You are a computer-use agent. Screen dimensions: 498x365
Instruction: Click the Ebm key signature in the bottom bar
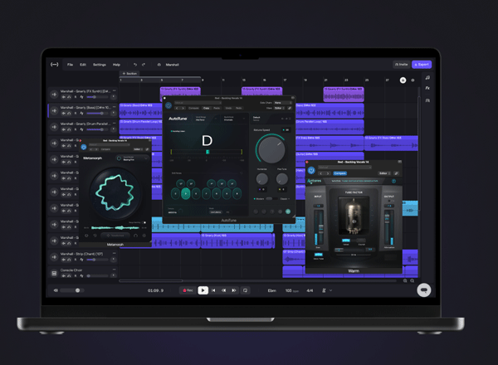point(272,290)
